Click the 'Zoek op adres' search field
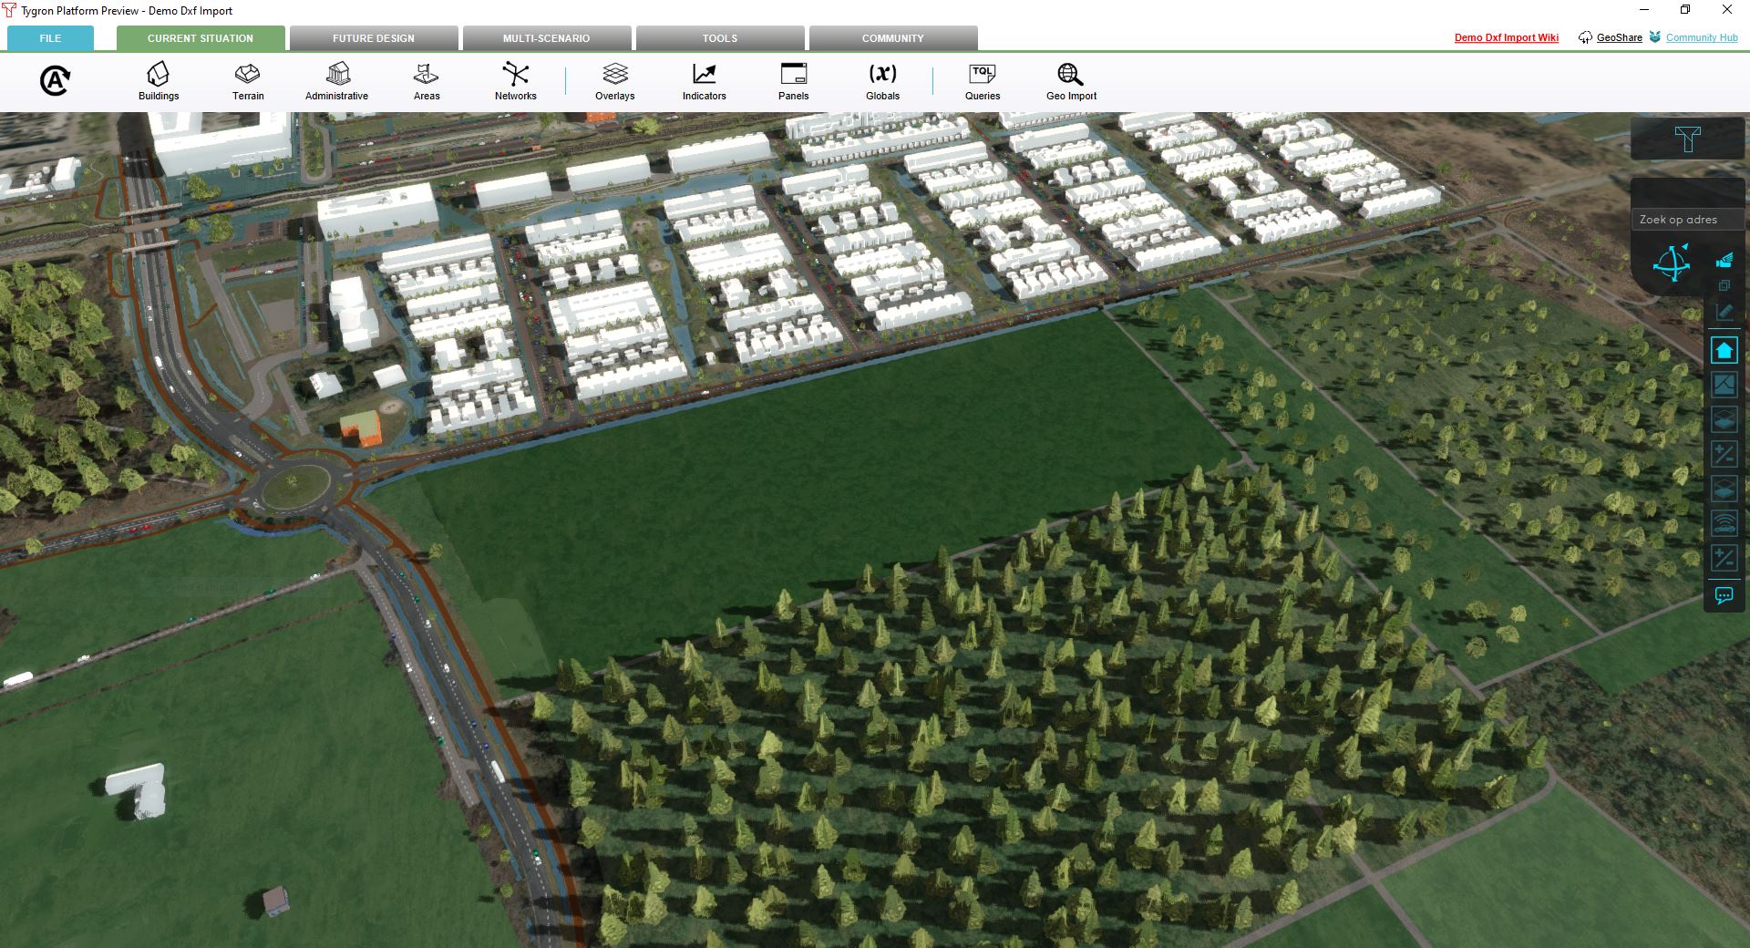This screenshot has width=1750, height=948. click(x=1686, y=220)
